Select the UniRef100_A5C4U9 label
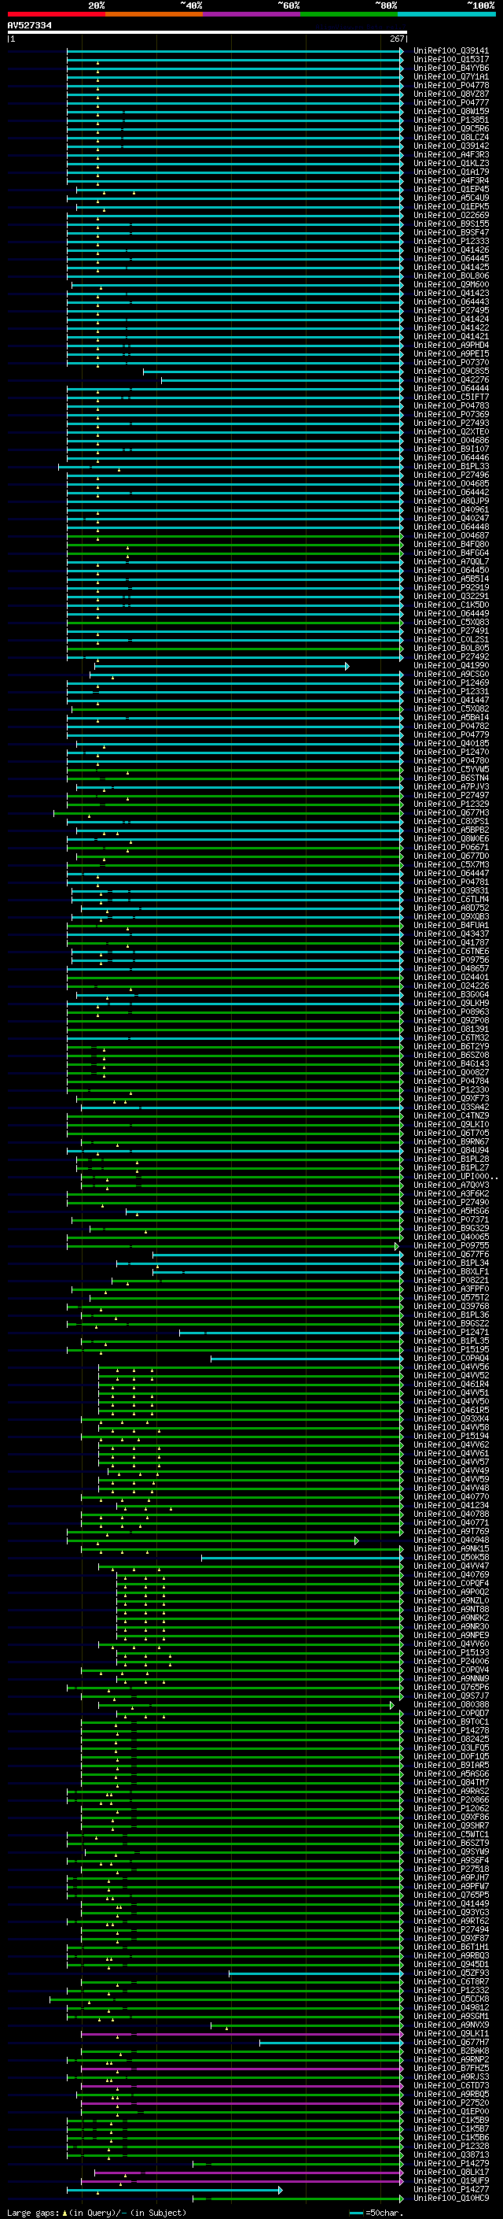This screenshot has height=2219, width=503. coord(451,198)
